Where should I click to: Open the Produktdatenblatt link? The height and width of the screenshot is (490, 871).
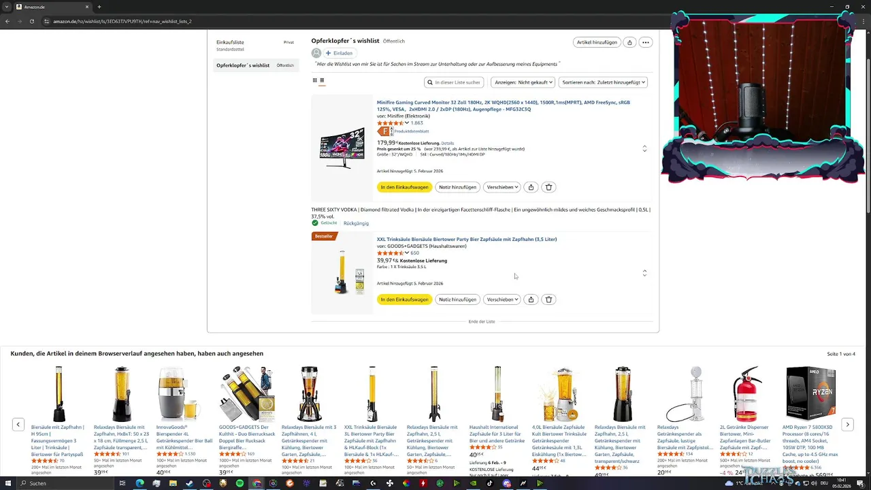[x=412, y=131]
